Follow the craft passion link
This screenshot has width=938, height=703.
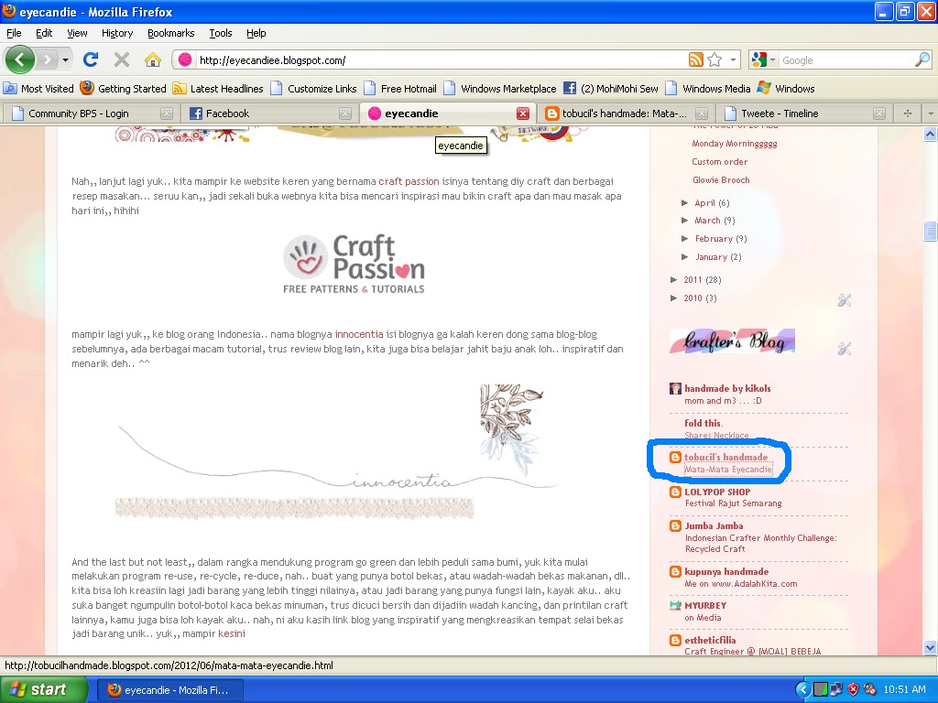pyautogui.click(x=409, y=181)
